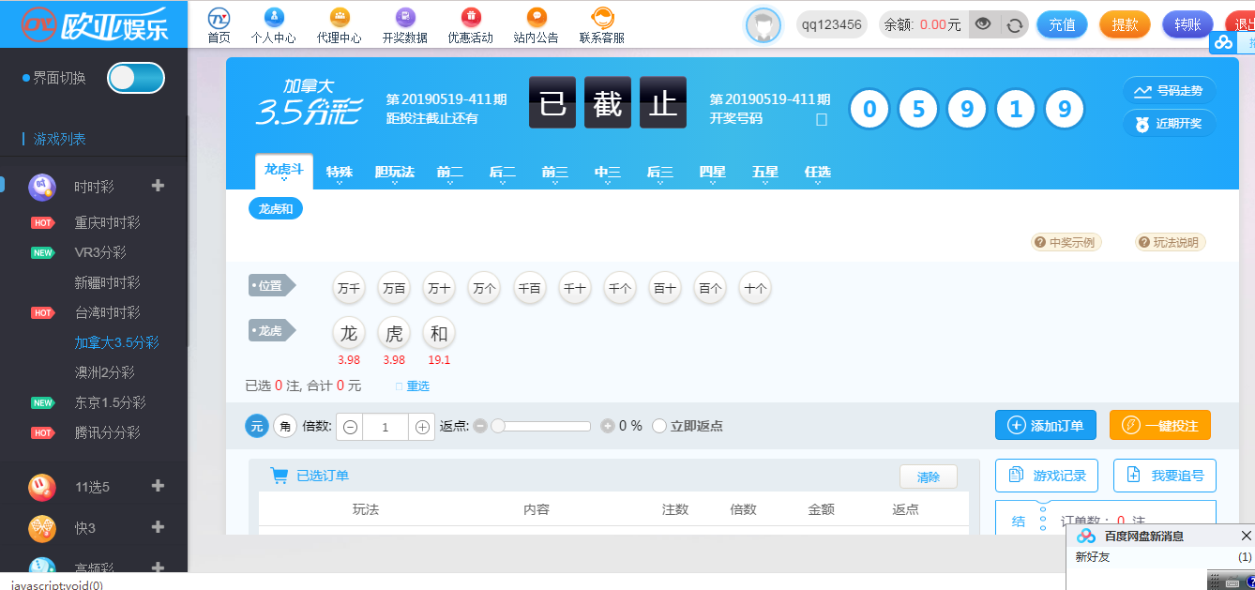Contact 联系客服 customer service icon
1255x590 pixels.
coord(601,18)
